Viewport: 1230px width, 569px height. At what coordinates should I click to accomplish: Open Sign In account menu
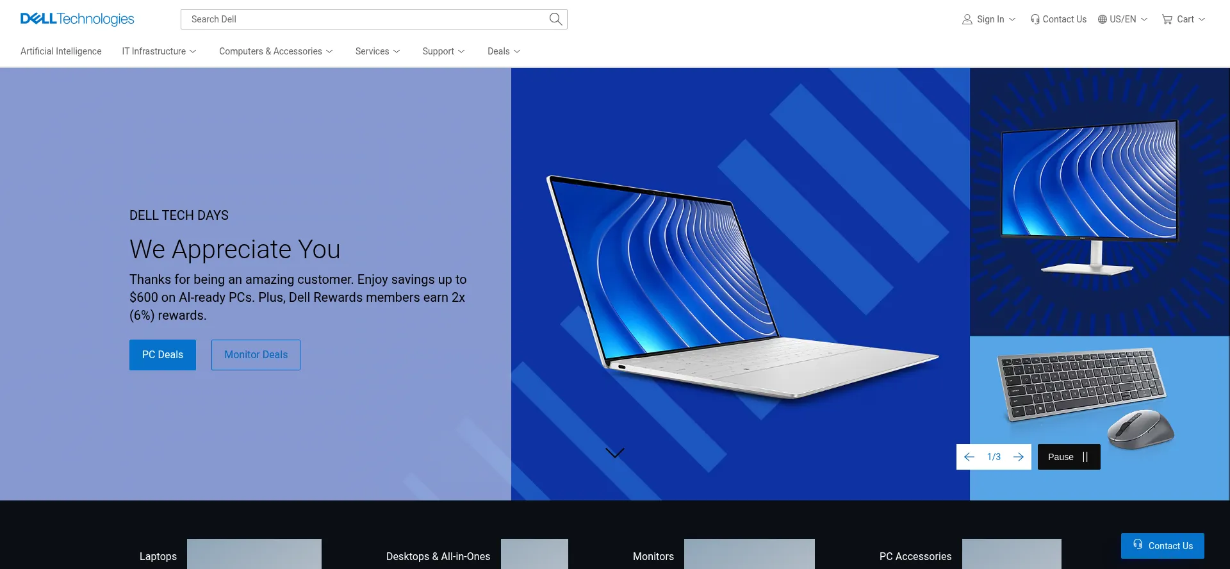point(988,19)
